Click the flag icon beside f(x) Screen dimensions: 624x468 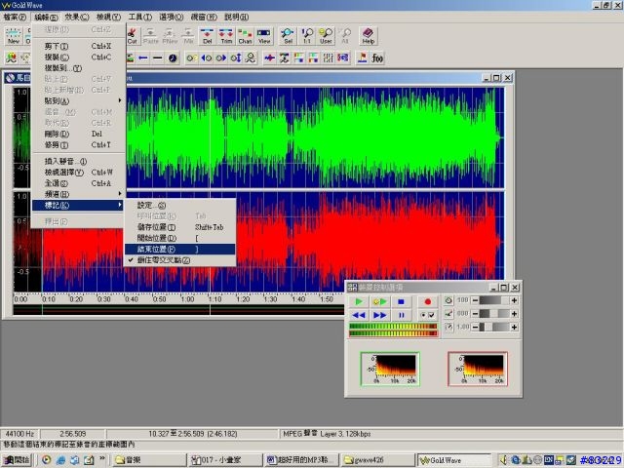click(x=362, y=58)
